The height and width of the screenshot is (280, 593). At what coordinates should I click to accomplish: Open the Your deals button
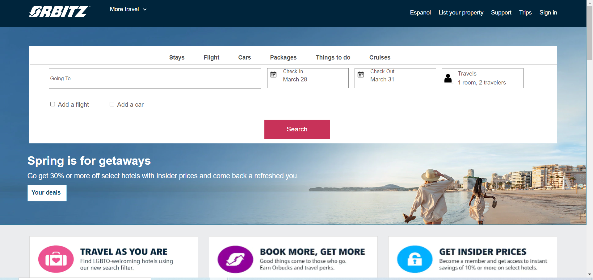[x=47, y=193]
